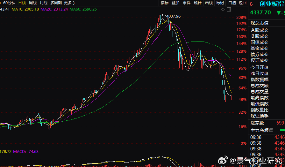The width and height of the screenshot is (285, 167).
Task: Open the list icon beside 主力净额
Action: click(x=271, y=130)
